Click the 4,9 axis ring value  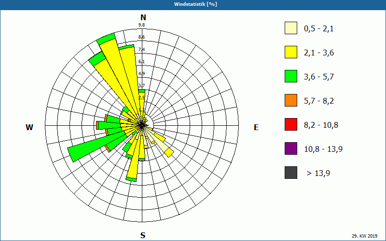(x=141, y=74)
